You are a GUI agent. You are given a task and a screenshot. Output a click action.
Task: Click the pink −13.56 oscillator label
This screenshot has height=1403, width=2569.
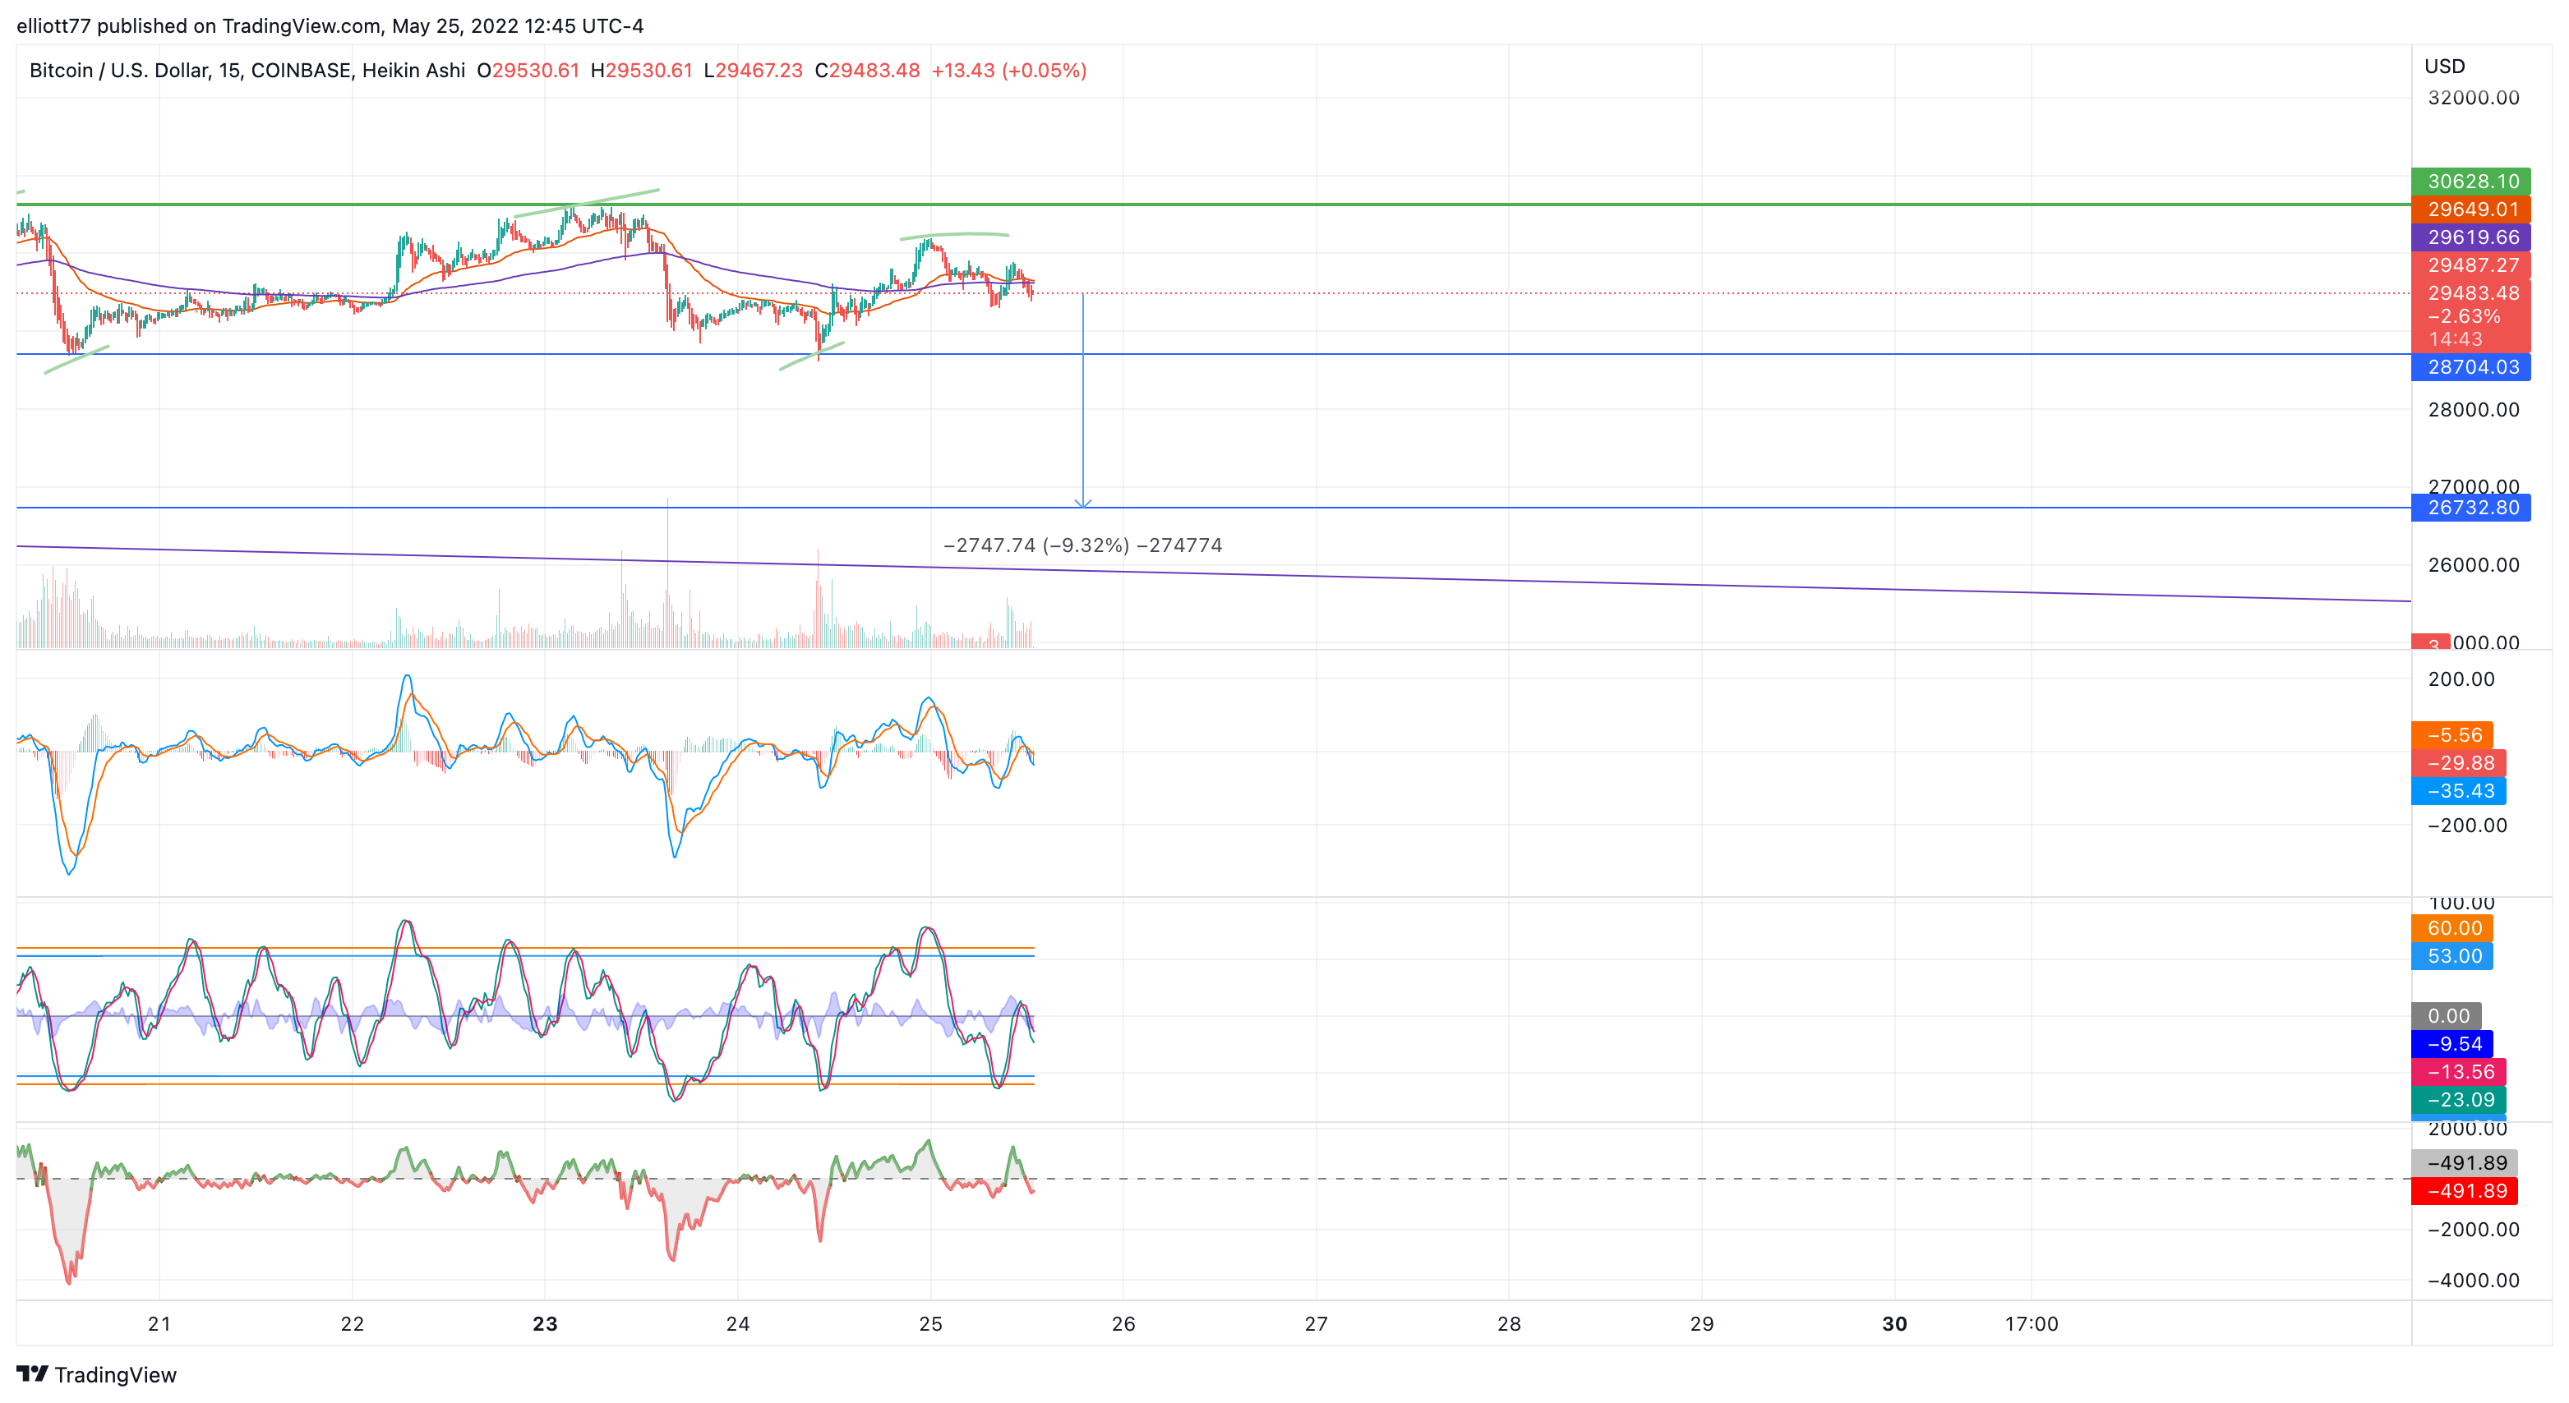tap(2458, 1072)
